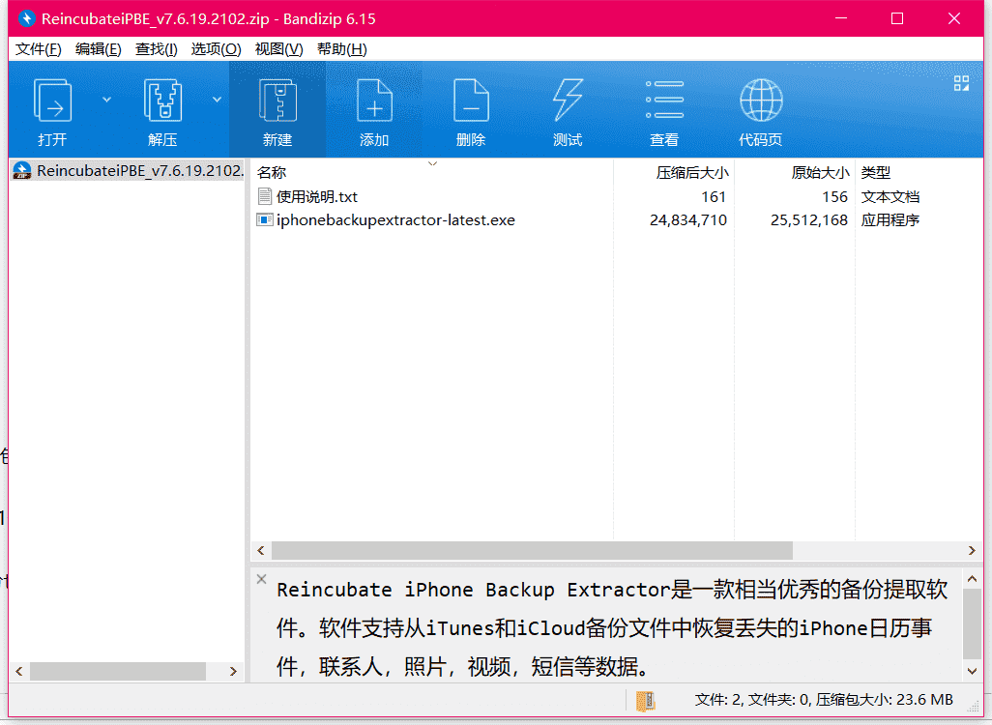Click the sort chevron above the name column
992x725 pixels.
click(x=433, y=164)
